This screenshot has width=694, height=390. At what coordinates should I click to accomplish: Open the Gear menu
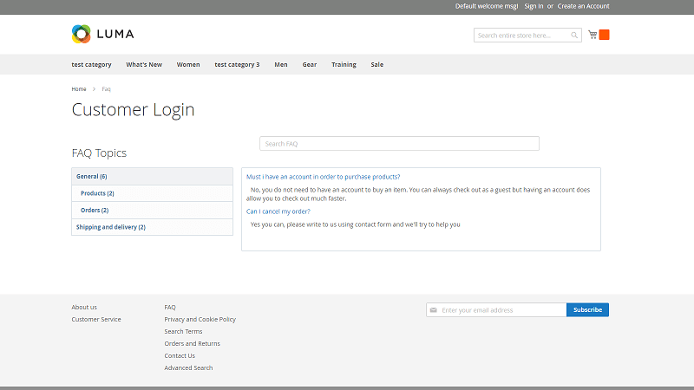click(310, 65)
